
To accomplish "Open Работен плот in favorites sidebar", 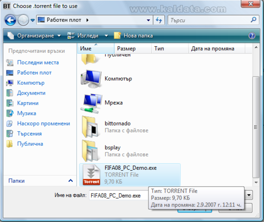I will [x=34, y=73].
